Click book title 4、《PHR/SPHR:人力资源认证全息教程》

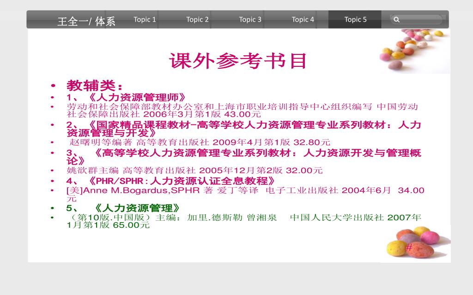point(170,181)
